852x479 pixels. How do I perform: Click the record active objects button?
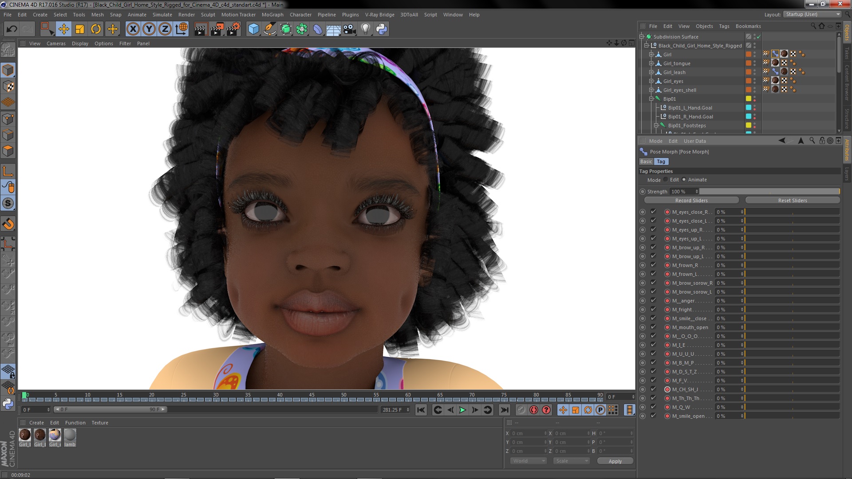[x=521, y=410]
